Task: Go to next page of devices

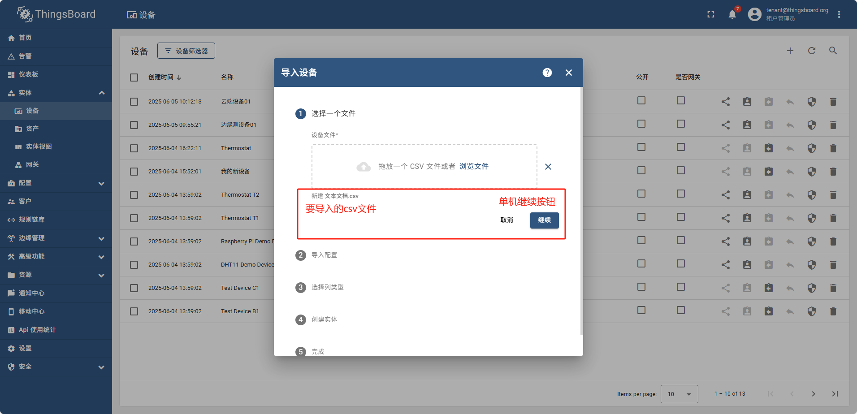Action: (813, 394)
